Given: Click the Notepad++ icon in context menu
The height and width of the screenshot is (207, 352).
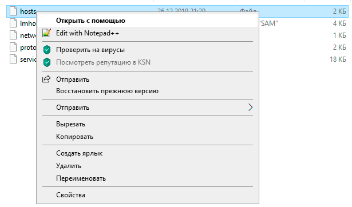Looking at the screenshot, I should pyautogui.click(x=47, y=33).
